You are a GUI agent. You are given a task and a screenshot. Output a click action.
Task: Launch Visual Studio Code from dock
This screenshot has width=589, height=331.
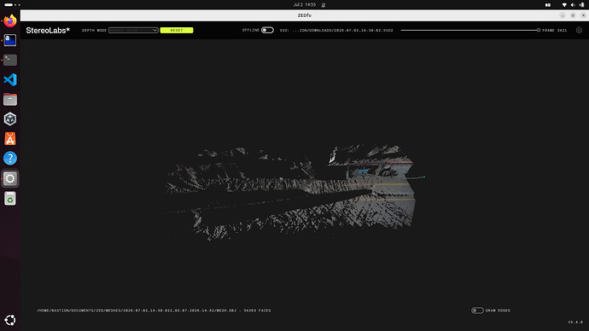(10, 79)
